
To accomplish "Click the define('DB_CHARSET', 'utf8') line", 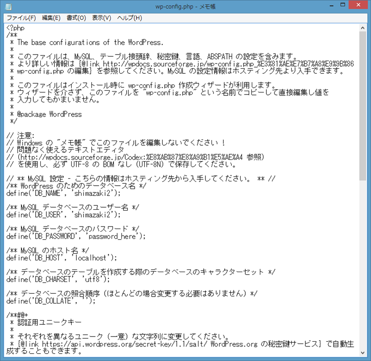I will point(58,279).
